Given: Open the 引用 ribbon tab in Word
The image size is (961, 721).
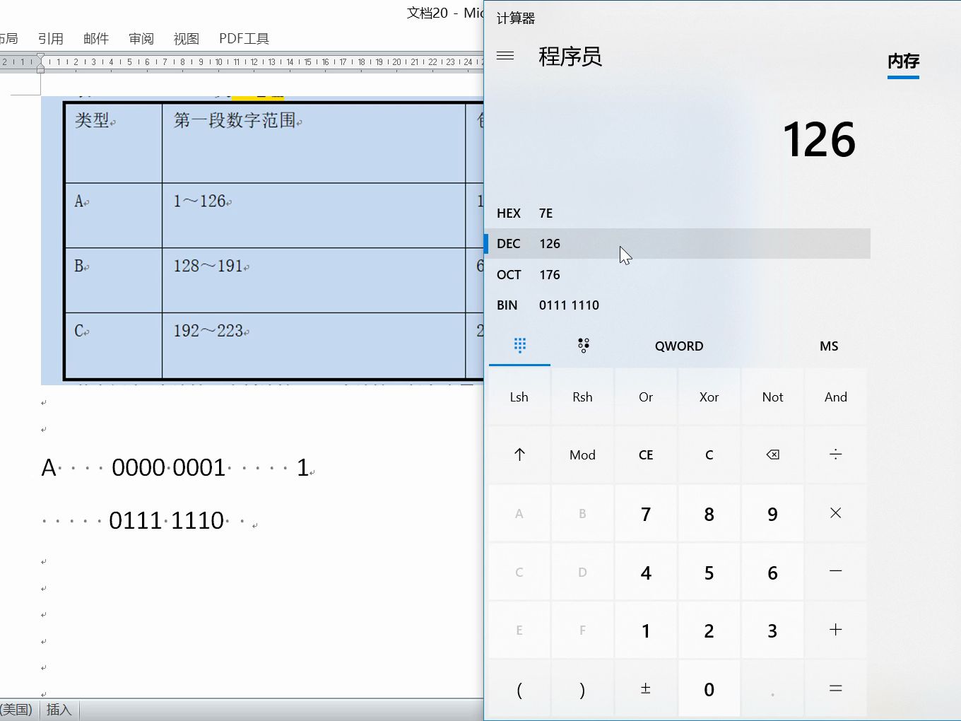Looking at the screenshot, I should click(51, 38).
